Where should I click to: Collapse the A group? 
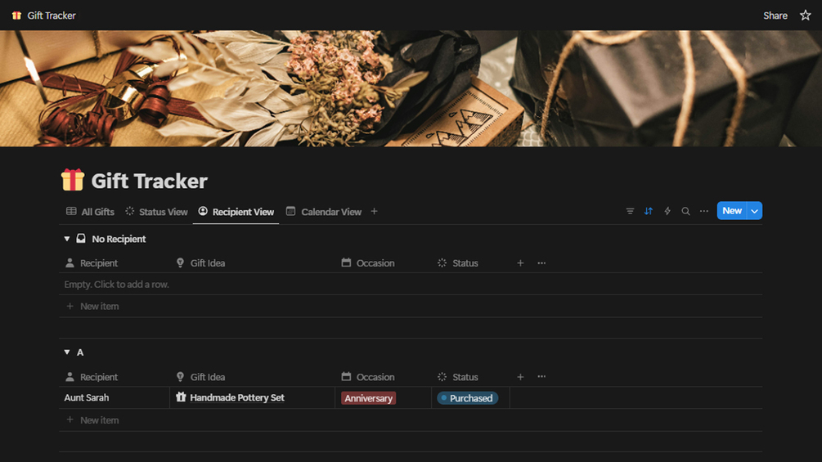[x=66, y=352]
